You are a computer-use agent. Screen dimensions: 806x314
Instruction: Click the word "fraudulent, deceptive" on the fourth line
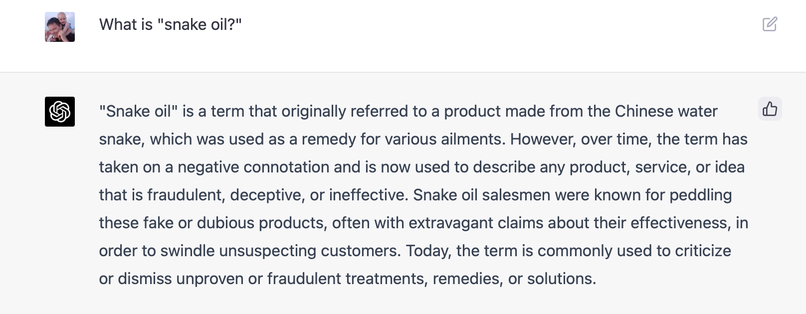pos(225,195)
